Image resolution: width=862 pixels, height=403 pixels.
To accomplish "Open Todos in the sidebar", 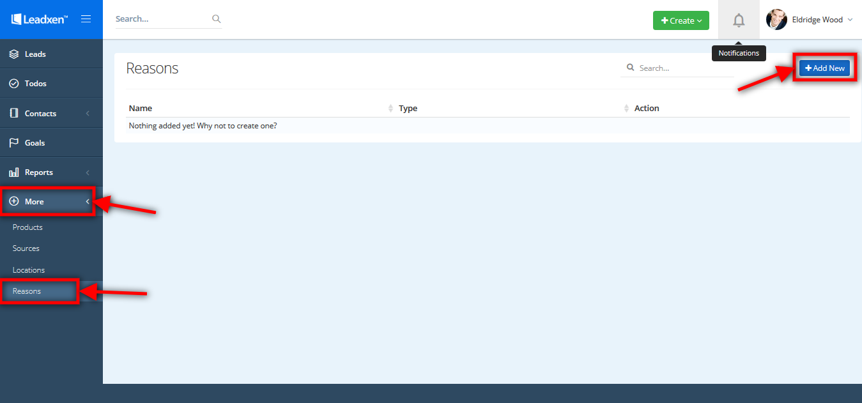I will pyautogui.click(x=51, y=84).
